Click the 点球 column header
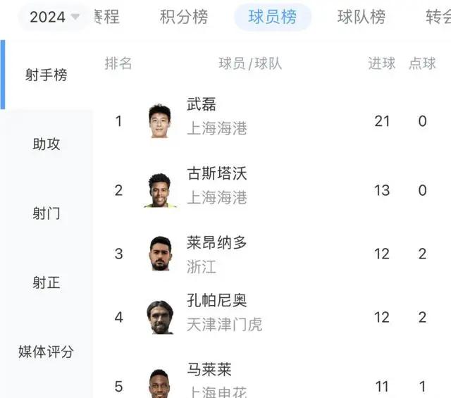This screenshot has width=451, height=398. pos(423,63)
